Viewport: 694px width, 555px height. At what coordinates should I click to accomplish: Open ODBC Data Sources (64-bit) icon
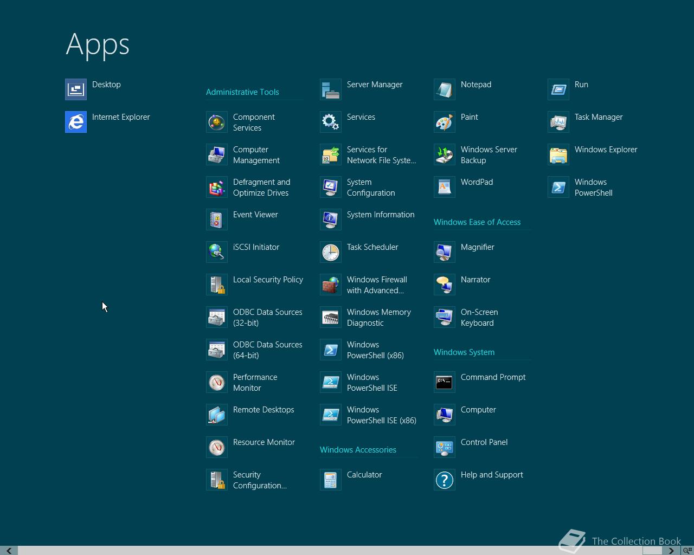coord(217,350)
